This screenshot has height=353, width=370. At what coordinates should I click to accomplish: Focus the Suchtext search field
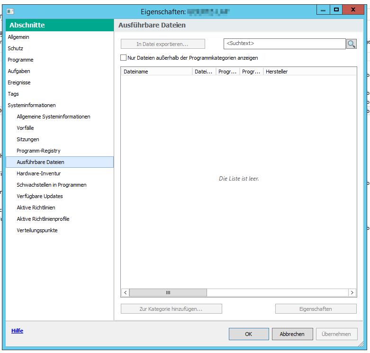click(284, 44)
